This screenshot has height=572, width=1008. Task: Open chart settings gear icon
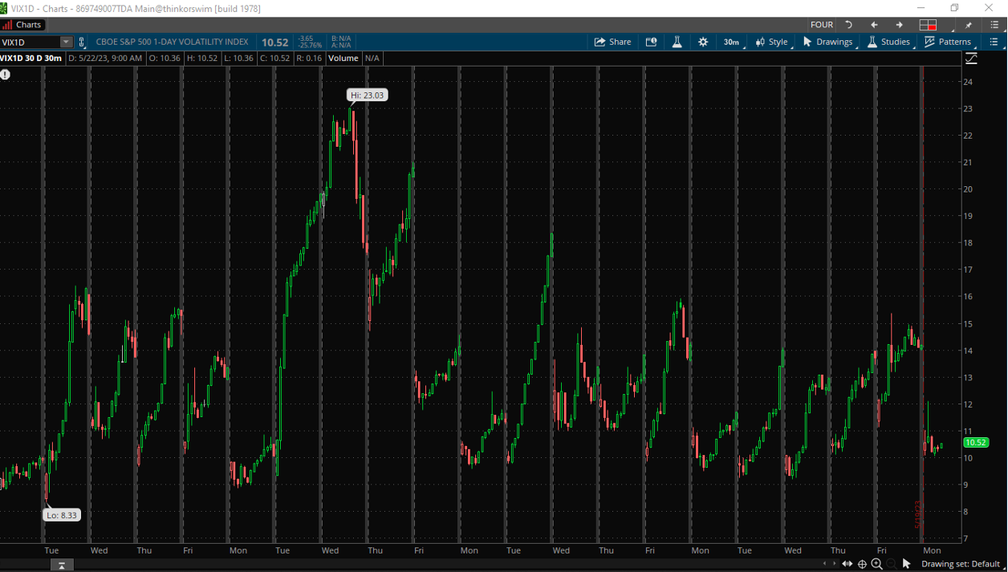[x=703, y=42]
